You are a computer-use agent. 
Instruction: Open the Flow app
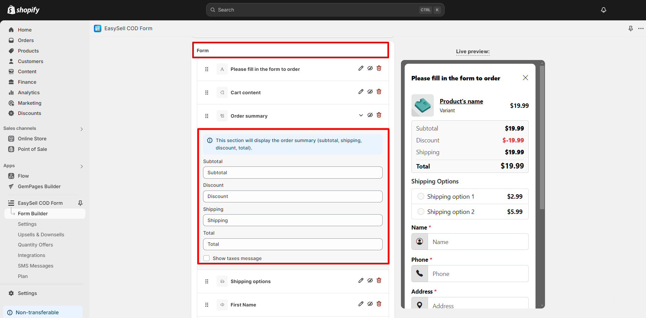[x=23, y=176]
